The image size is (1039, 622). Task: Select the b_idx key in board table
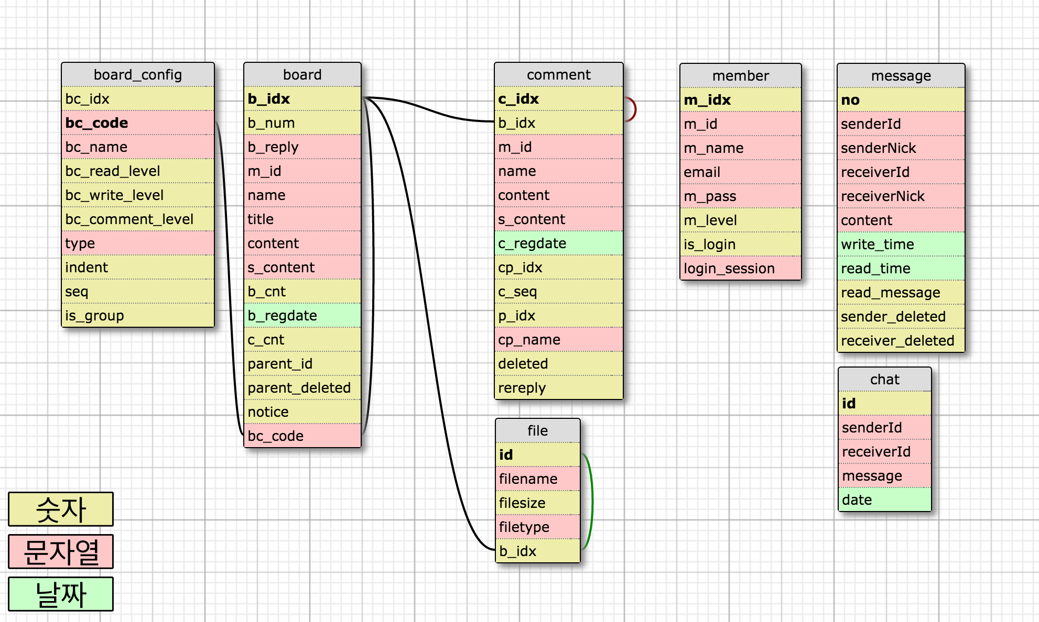[x=302, y=99]
